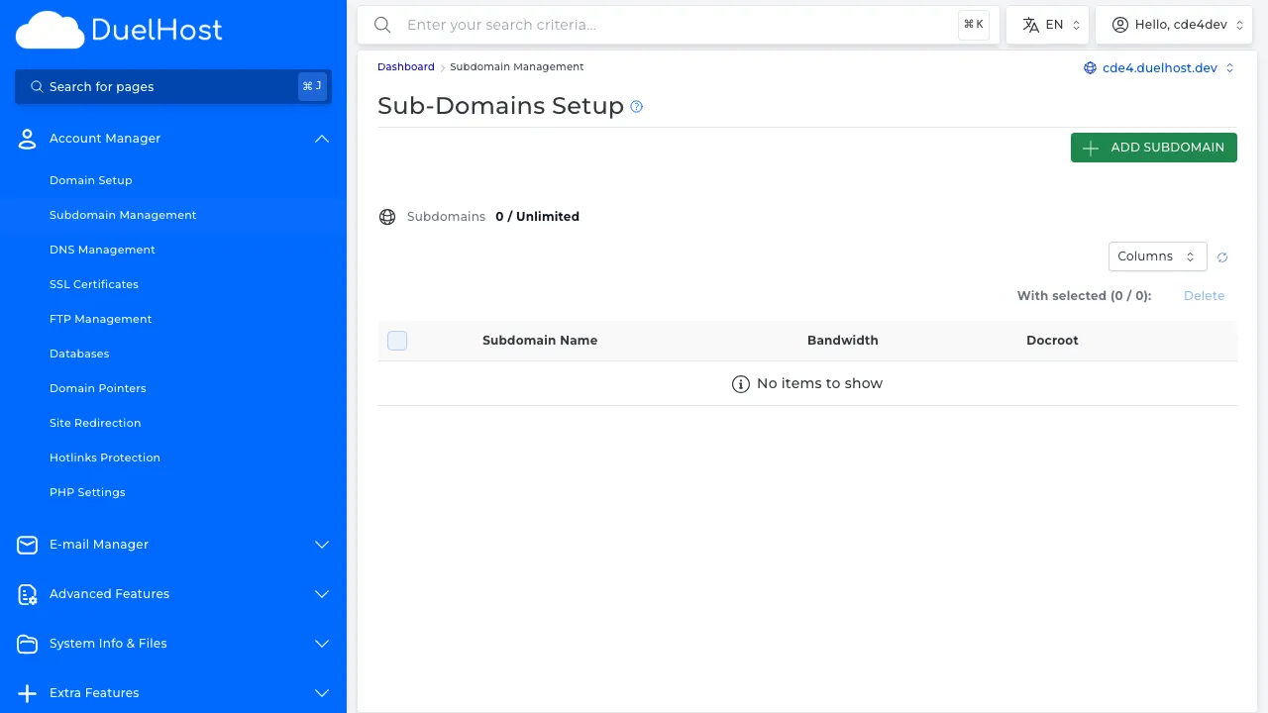Click the Account Manager person icon
Image resolution: width=1268 pixels, height=713 pixels.
pyautogui.click(x=27, y=139)
